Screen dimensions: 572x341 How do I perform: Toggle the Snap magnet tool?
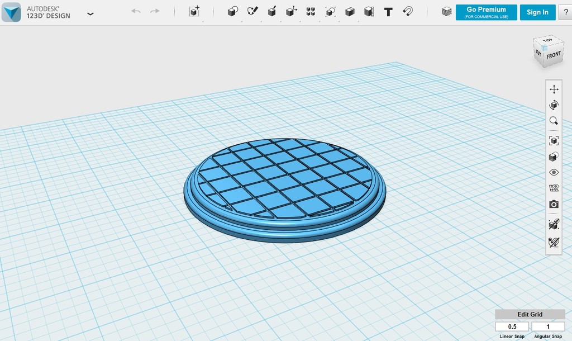(x=408, y=11)
